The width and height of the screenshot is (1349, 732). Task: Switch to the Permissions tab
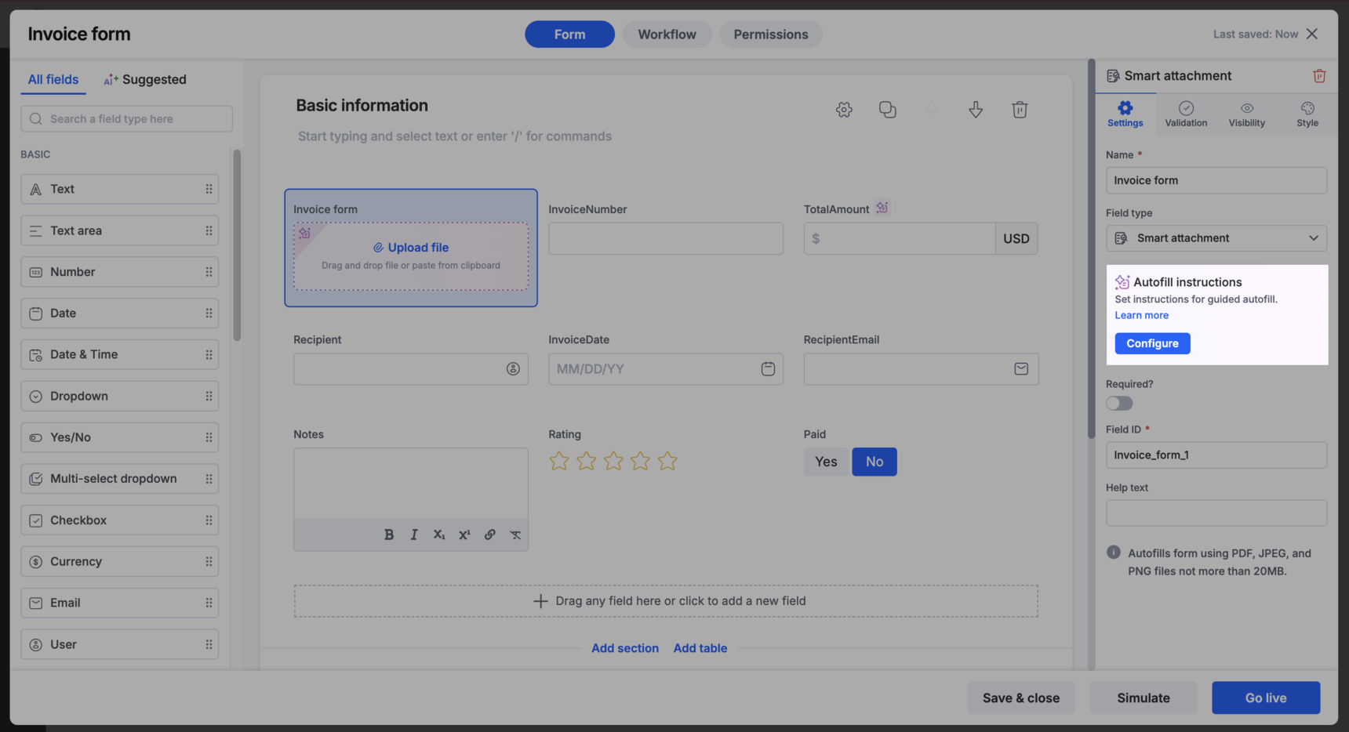[x=771, y=34]
